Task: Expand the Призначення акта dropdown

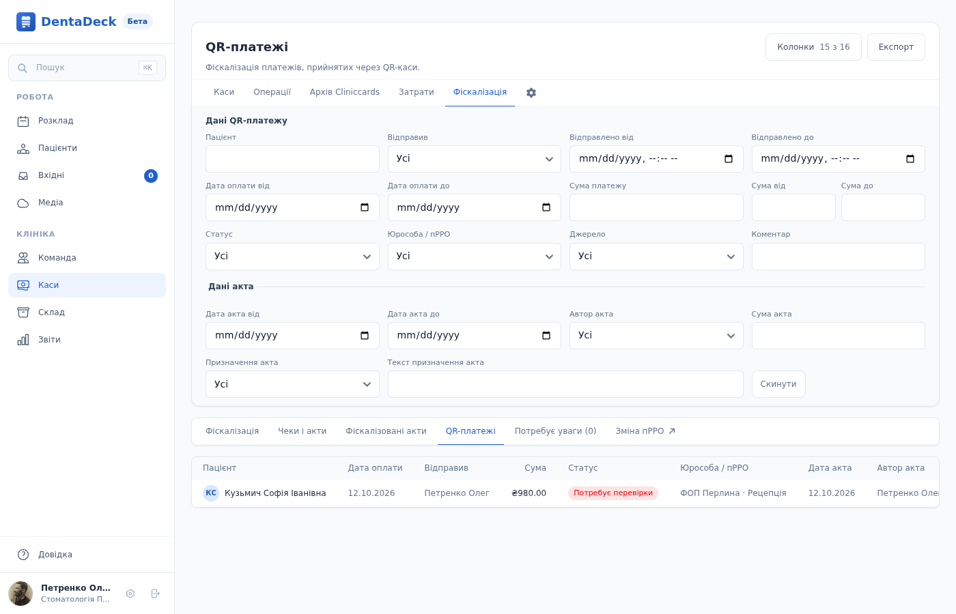Action: [292, 384]
